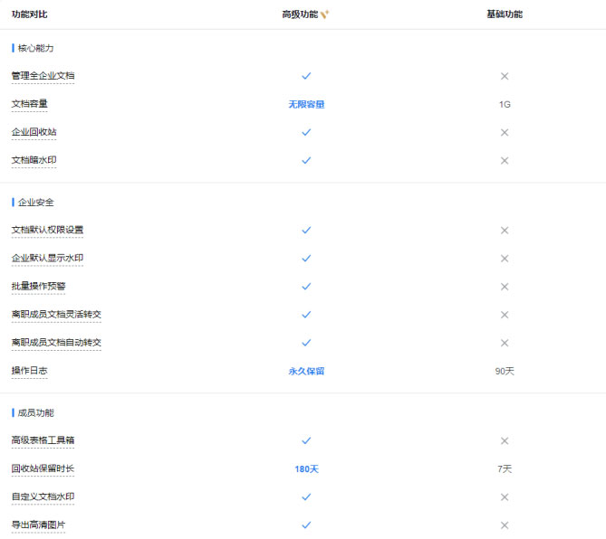
Task: Click the 永久保留 value for 操作日志
Action: click(306, 371)
